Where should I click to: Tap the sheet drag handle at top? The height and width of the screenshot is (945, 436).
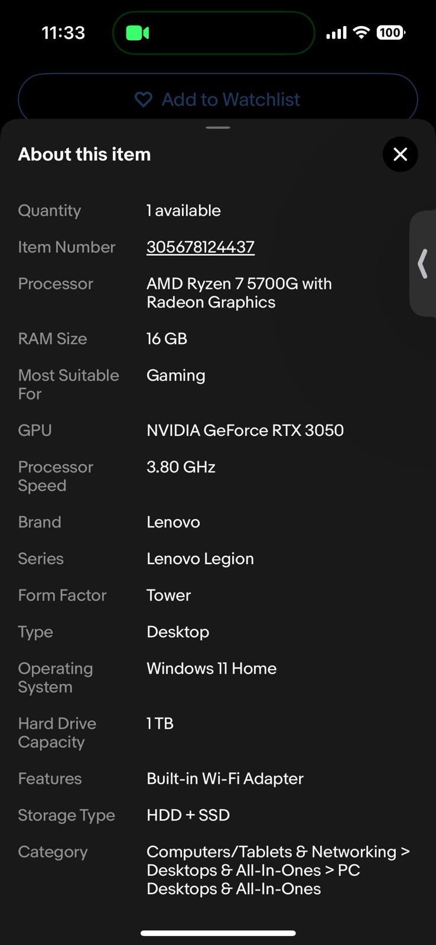pos(218,128)
